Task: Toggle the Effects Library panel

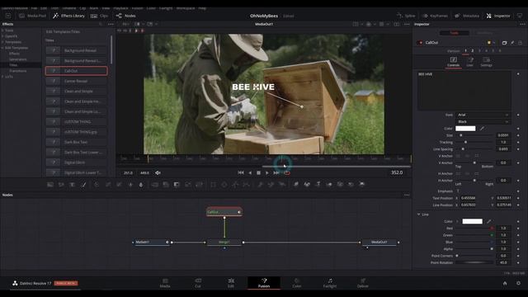Action: tap(68, 16)
